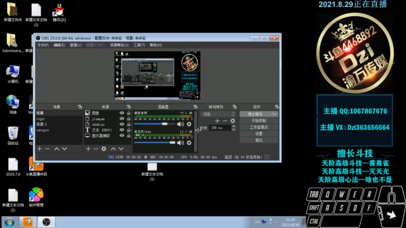Viewport: 406px width, 228px height.
Task: Click OBS icon in taskbar
Action: click(x=46, y=222)
